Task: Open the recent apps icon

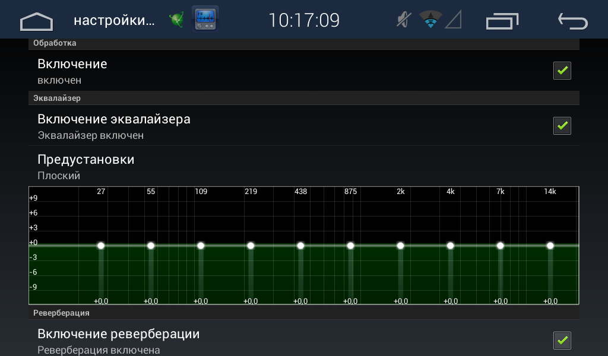Action: [x=502, y=21]
